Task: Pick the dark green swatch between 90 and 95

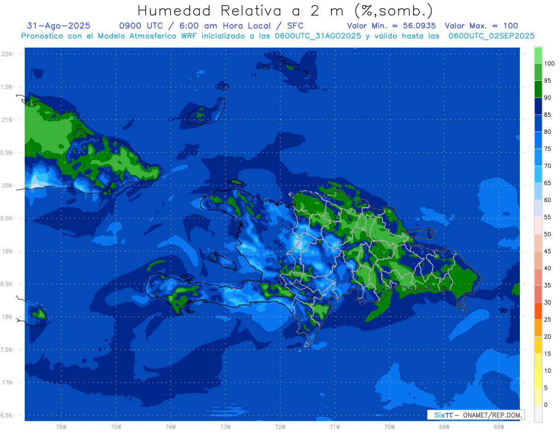Action: [x=538, y=89]
